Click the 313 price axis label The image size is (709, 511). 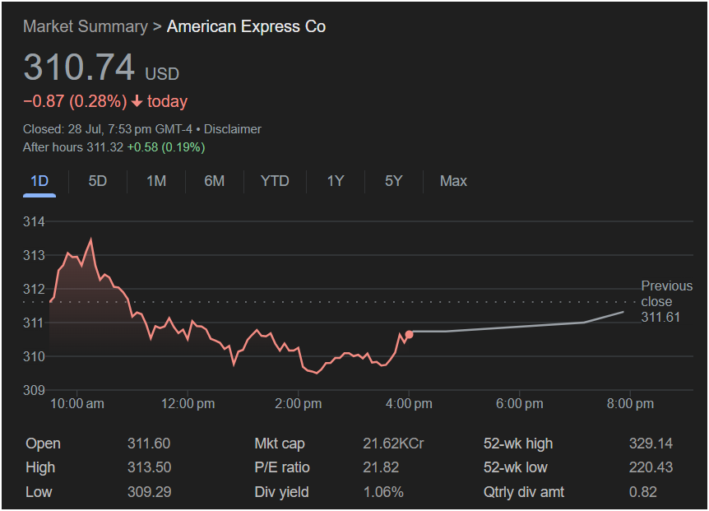34,255
